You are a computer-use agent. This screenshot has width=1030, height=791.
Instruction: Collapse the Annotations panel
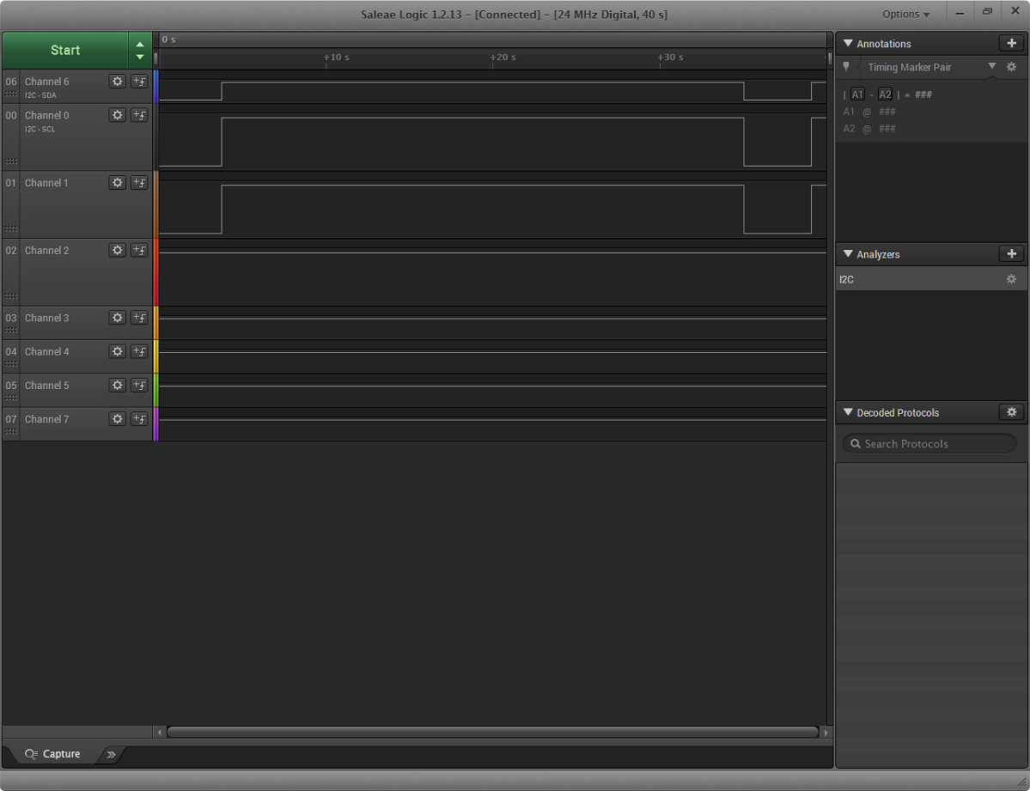848,44
